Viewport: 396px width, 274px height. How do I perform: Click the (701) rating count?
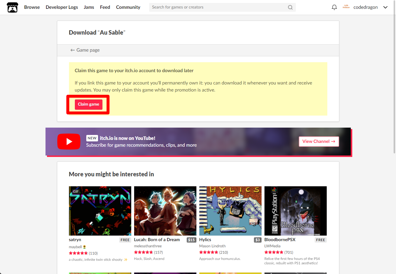pyautogui.click(x=289, y=252)
